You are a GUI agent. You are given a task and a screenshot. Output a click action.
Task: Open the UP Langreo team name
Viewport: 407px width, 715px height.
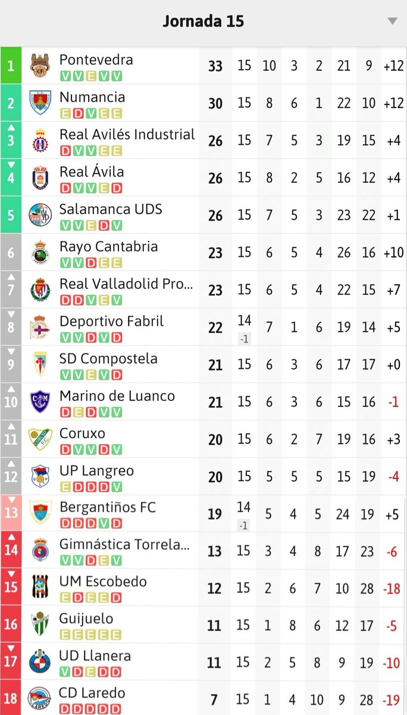[96, 471]
